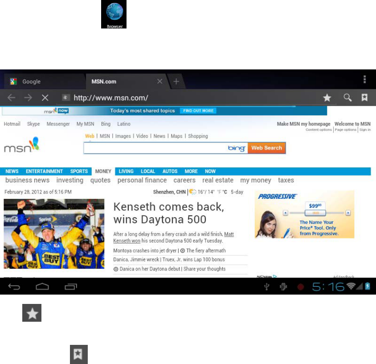The width and height of the screenshot is (376, 364).
Task: Open Messenger link
Action: tap(58, 124)
